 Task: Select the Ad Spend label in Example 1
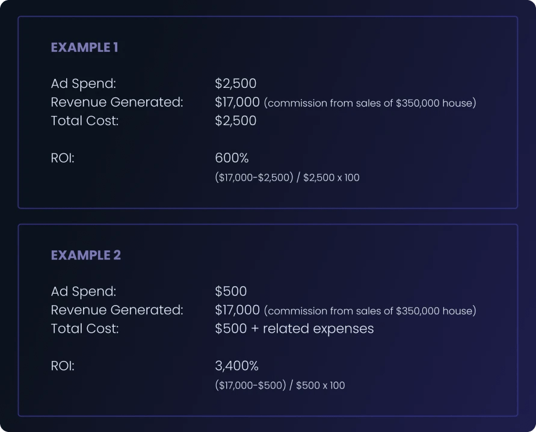[x=83, y=84]
